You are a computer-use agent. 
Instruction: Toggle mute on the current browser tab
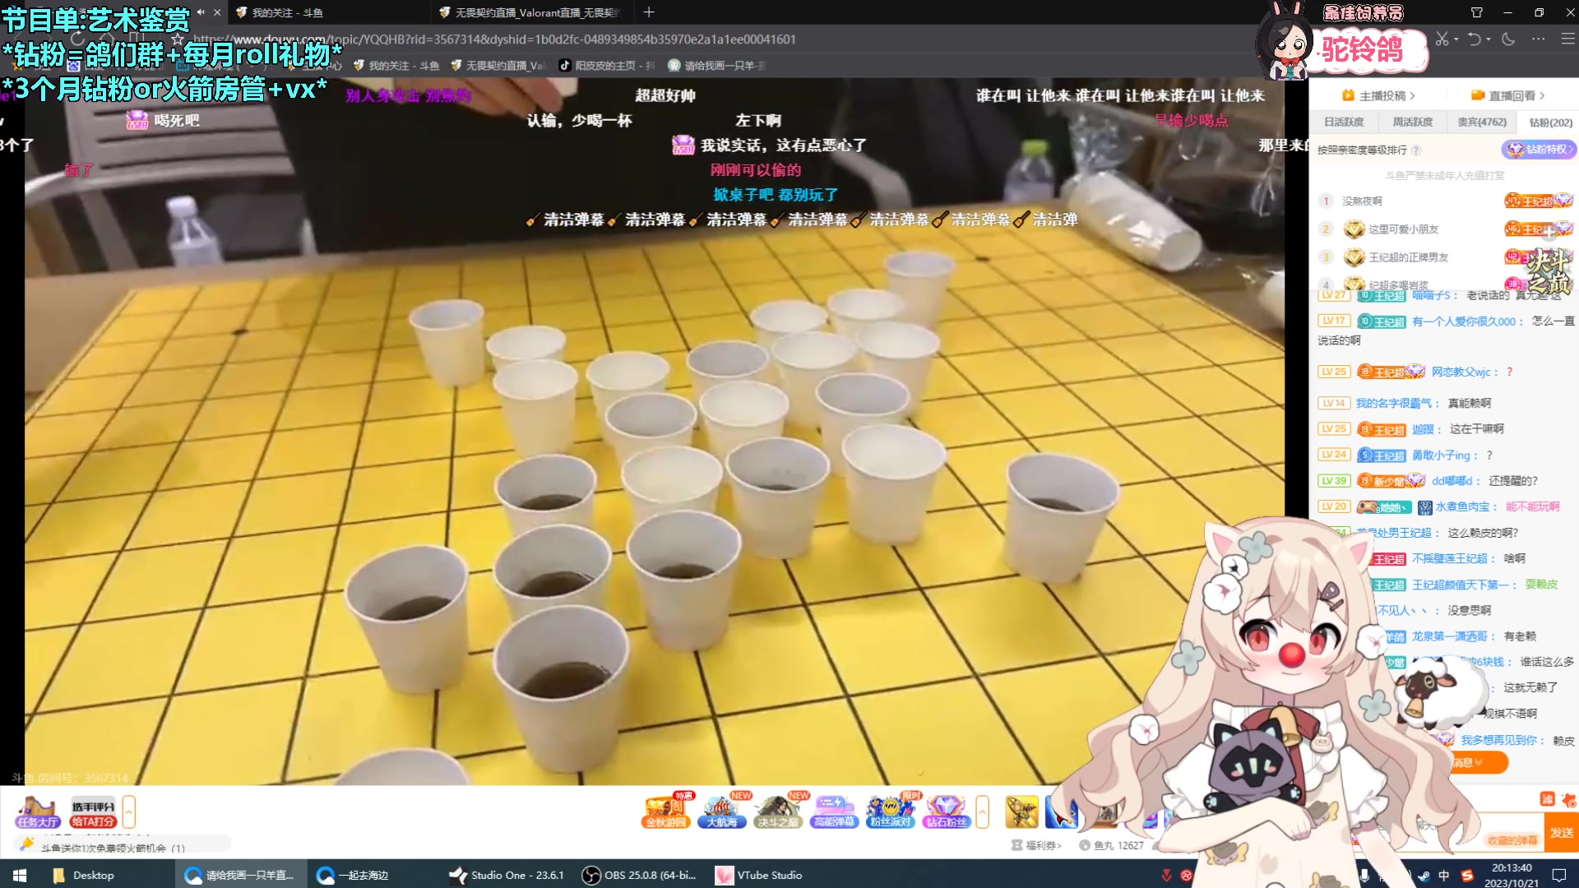[x=201, y=12]
